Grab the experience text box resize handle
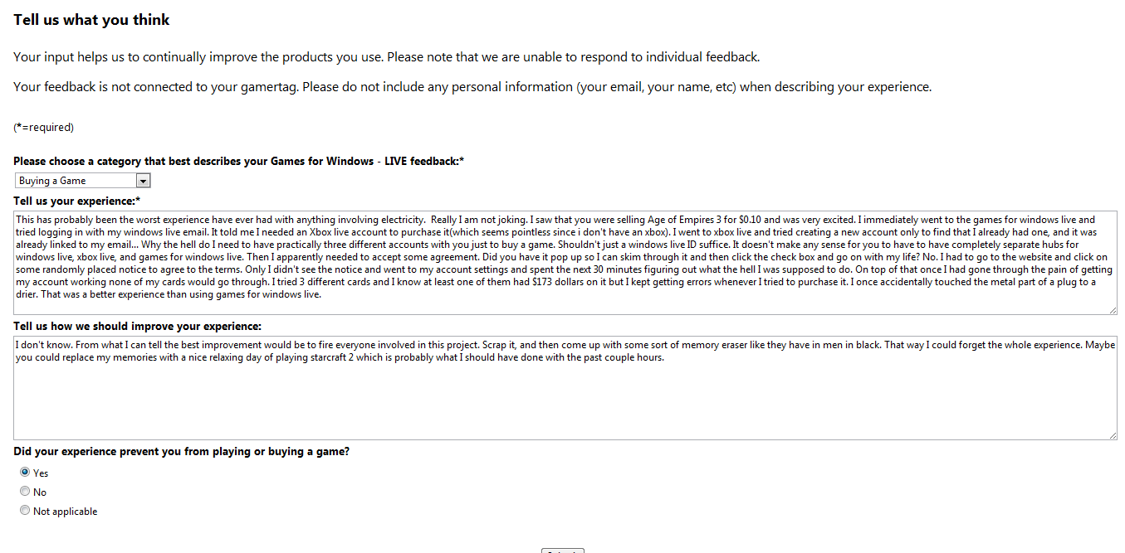Viewport: 1125px width, 553px height. click(x=1113, y=310)
